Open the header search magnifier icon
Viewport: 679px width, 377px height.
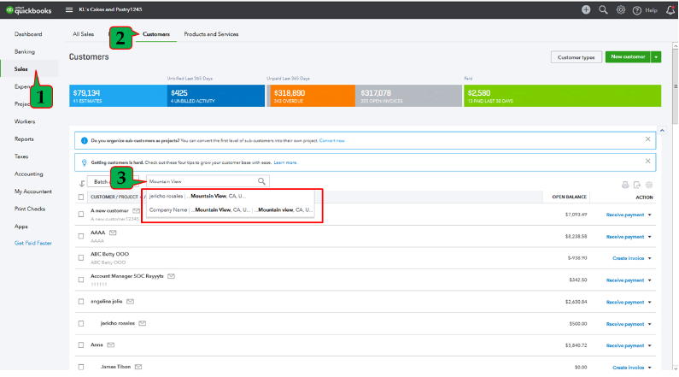(603, 9)
